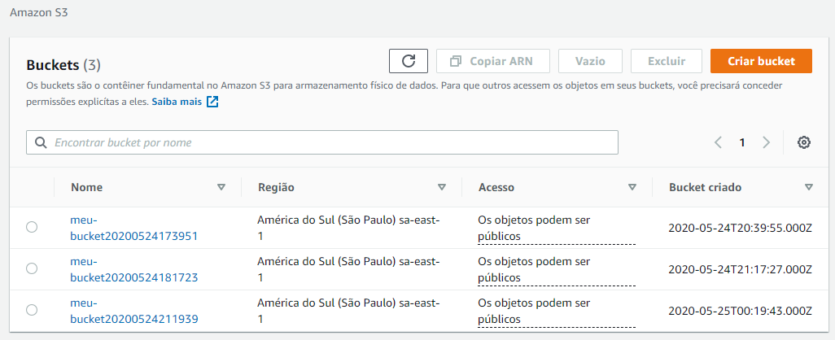Open table preferences gear icon
The image size is (835, 340).
pos(803,142)
